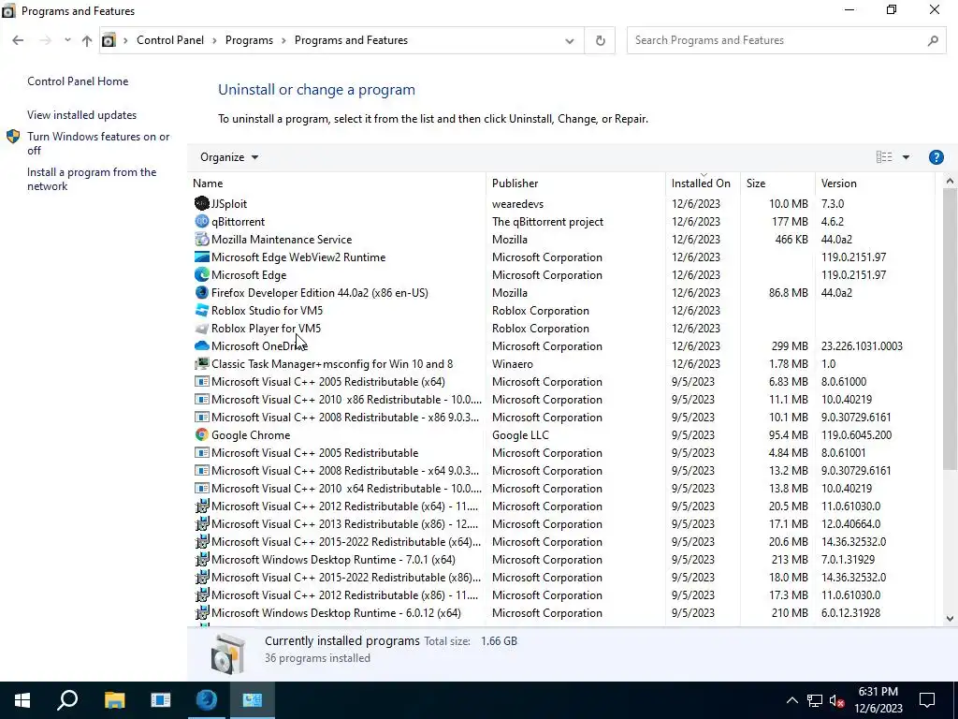Click the Microsoft Edge list icon
958x719 pixels.
[x=202, y=274]
